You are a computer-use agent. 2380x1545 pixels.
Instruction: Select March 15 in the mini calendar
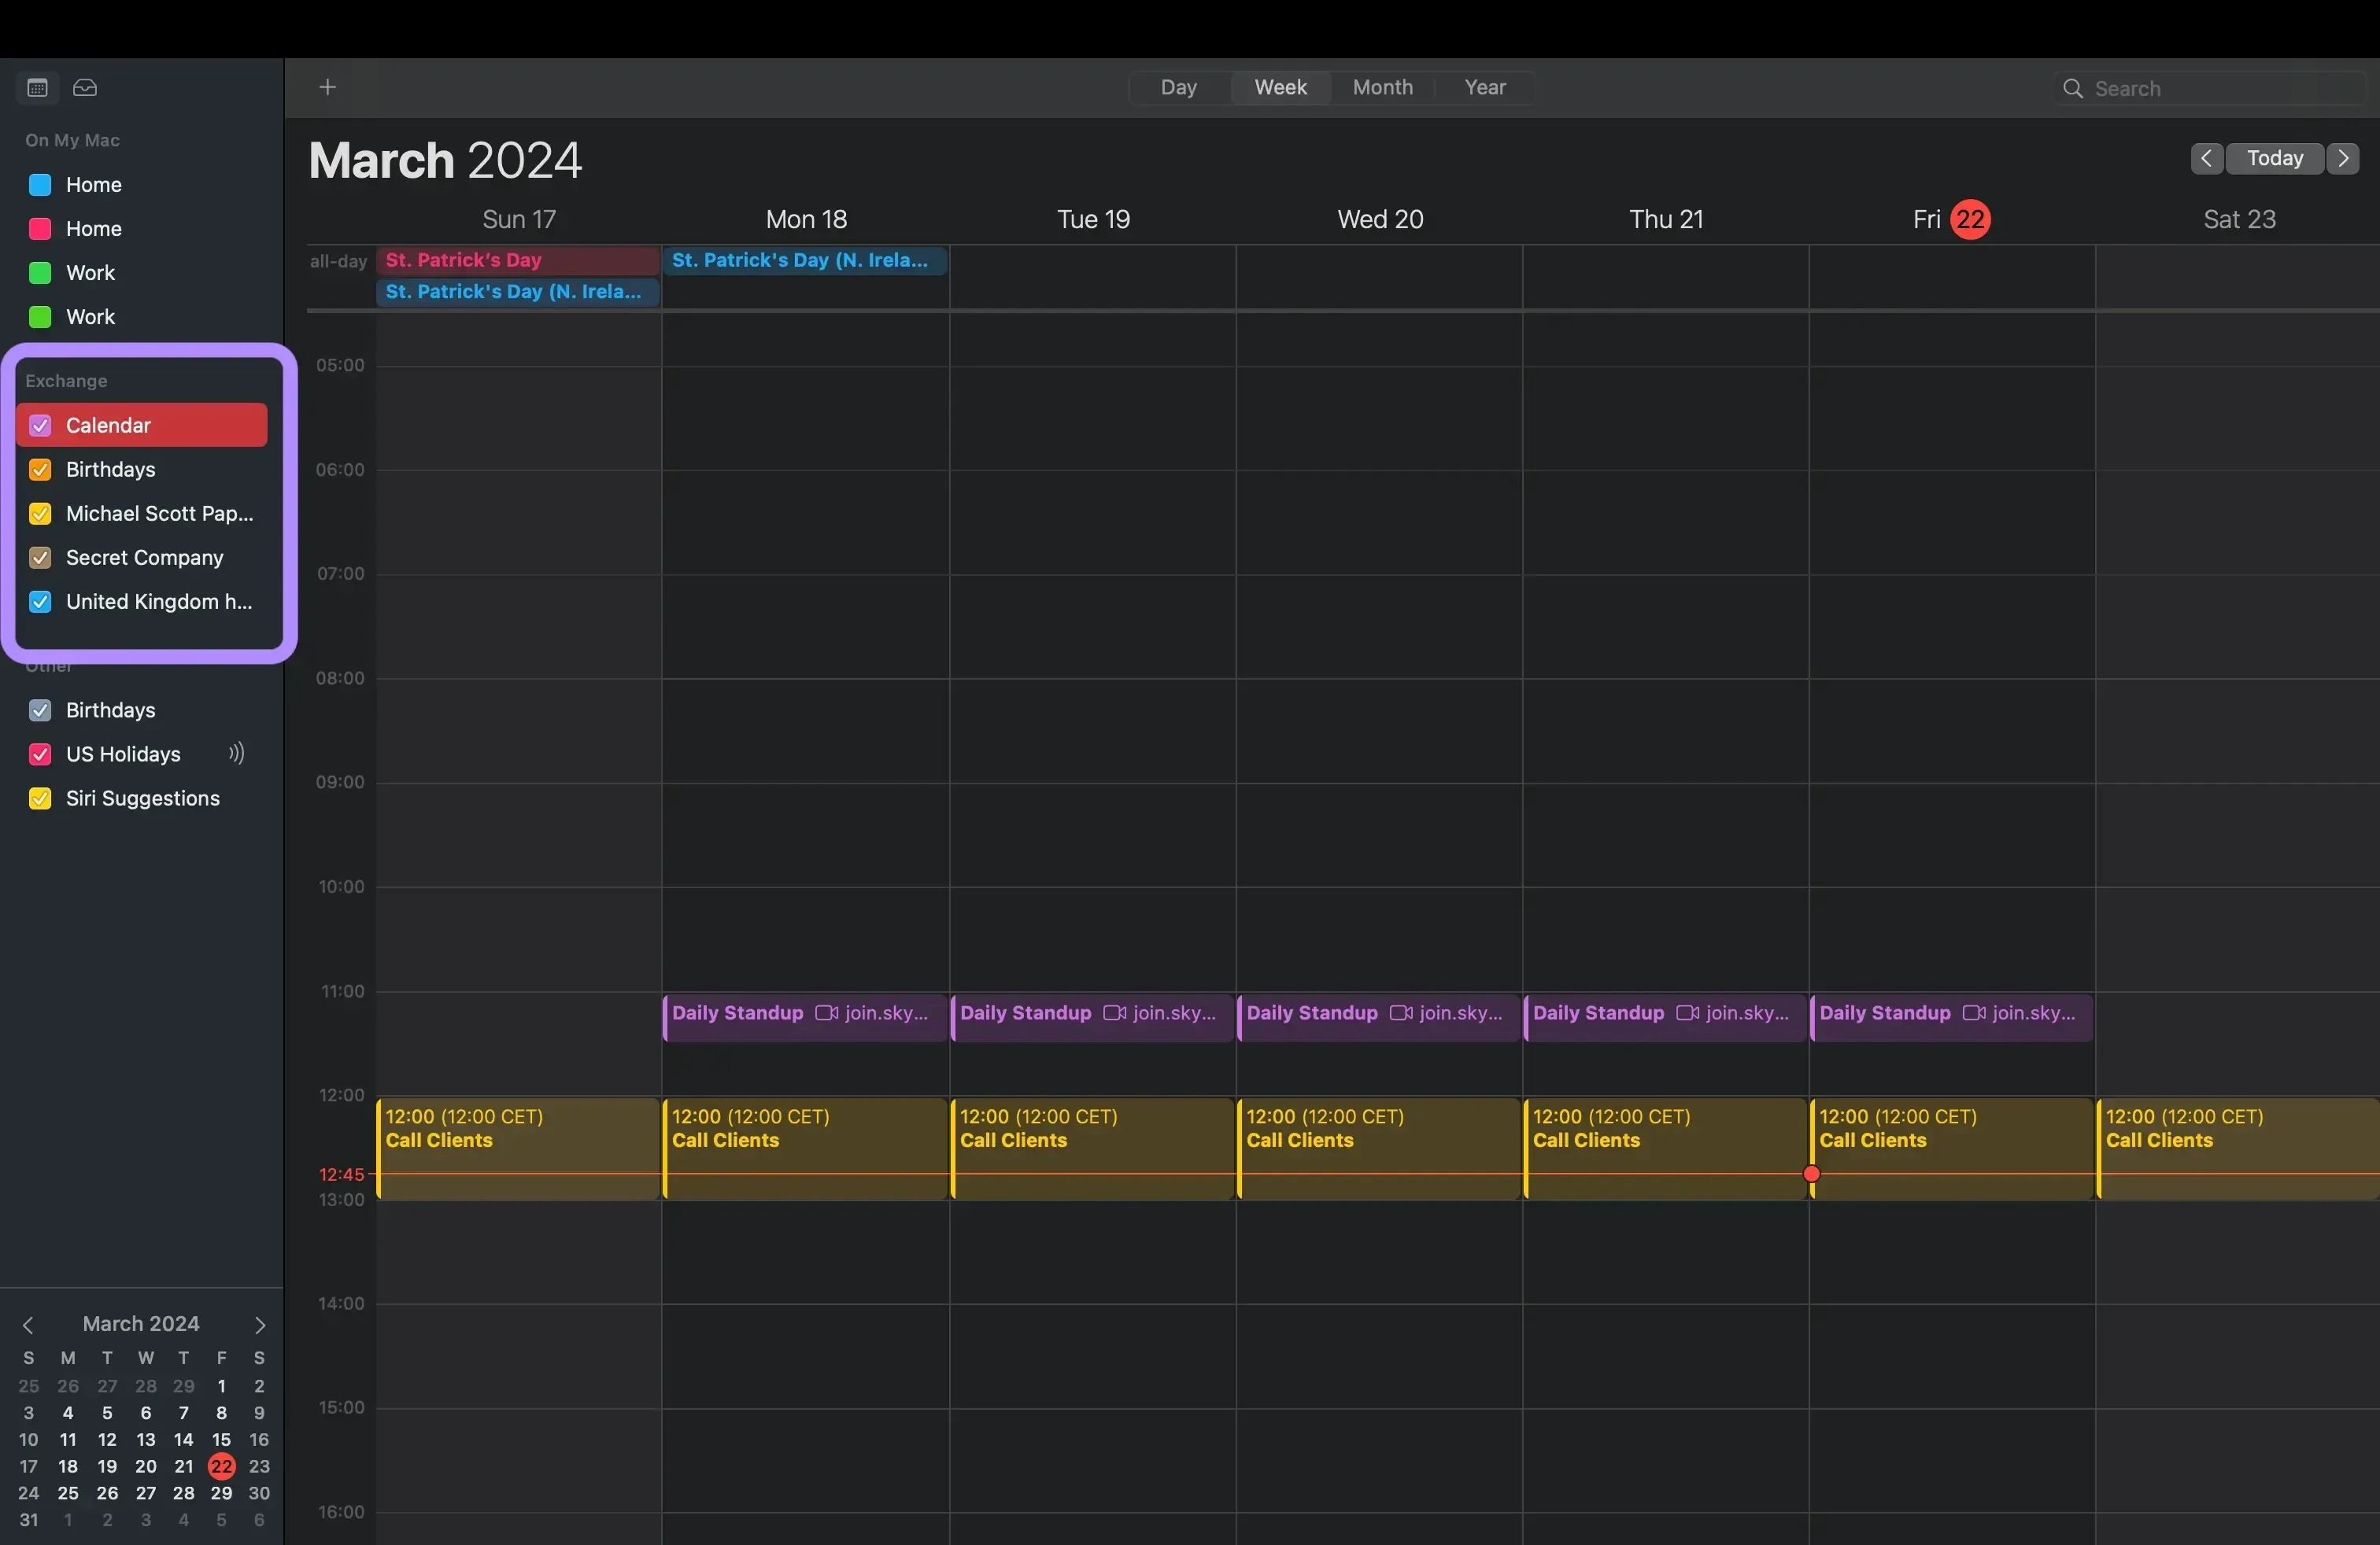(221, 1440)
